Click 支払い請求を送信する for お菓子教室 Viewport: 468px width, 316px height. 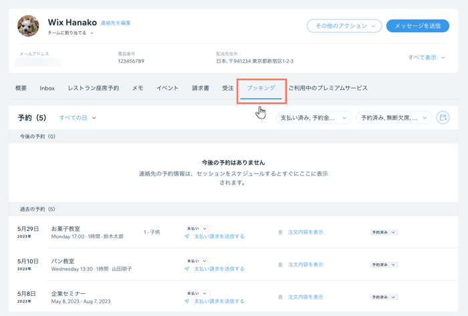[219, 236]
